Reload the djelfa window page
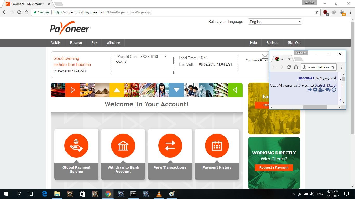Image resolution: width=355 pixels, height=199 pixels. point(288,67)
